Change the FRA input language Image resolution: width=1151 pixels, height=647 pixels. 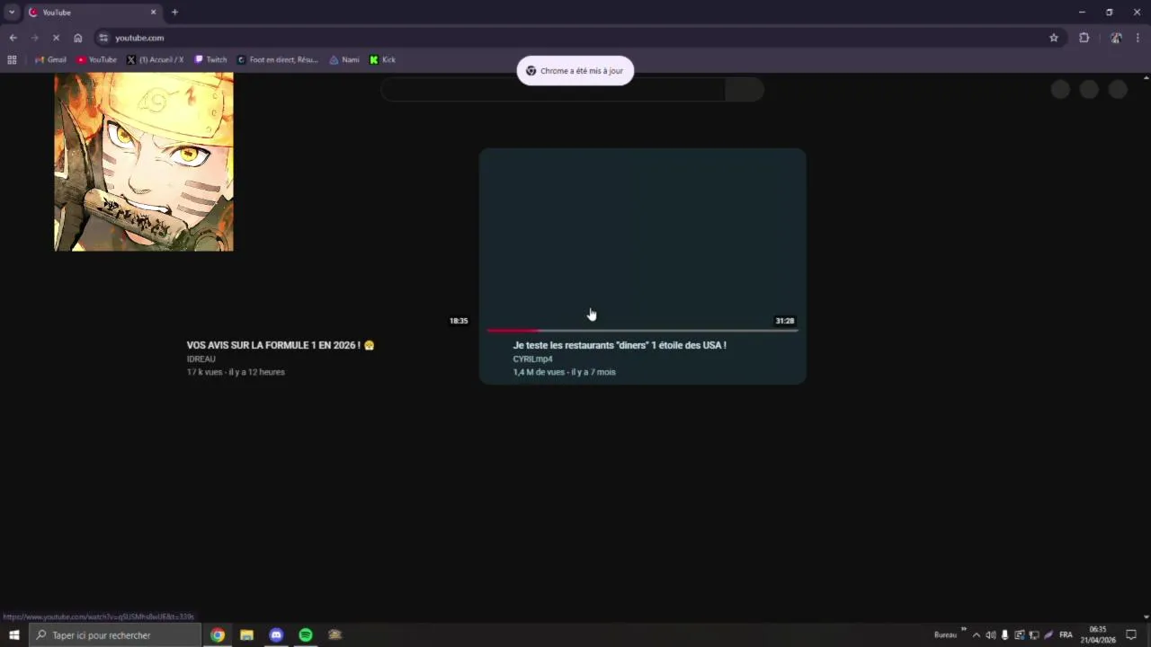(x=1066, y=635)
